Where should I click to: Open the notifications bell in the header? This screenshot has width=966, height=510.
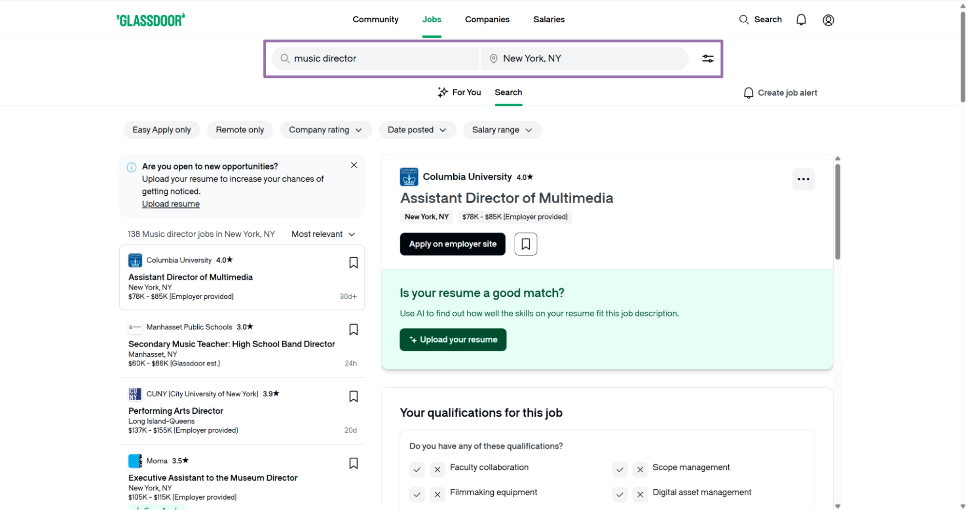tap(801, 20)
